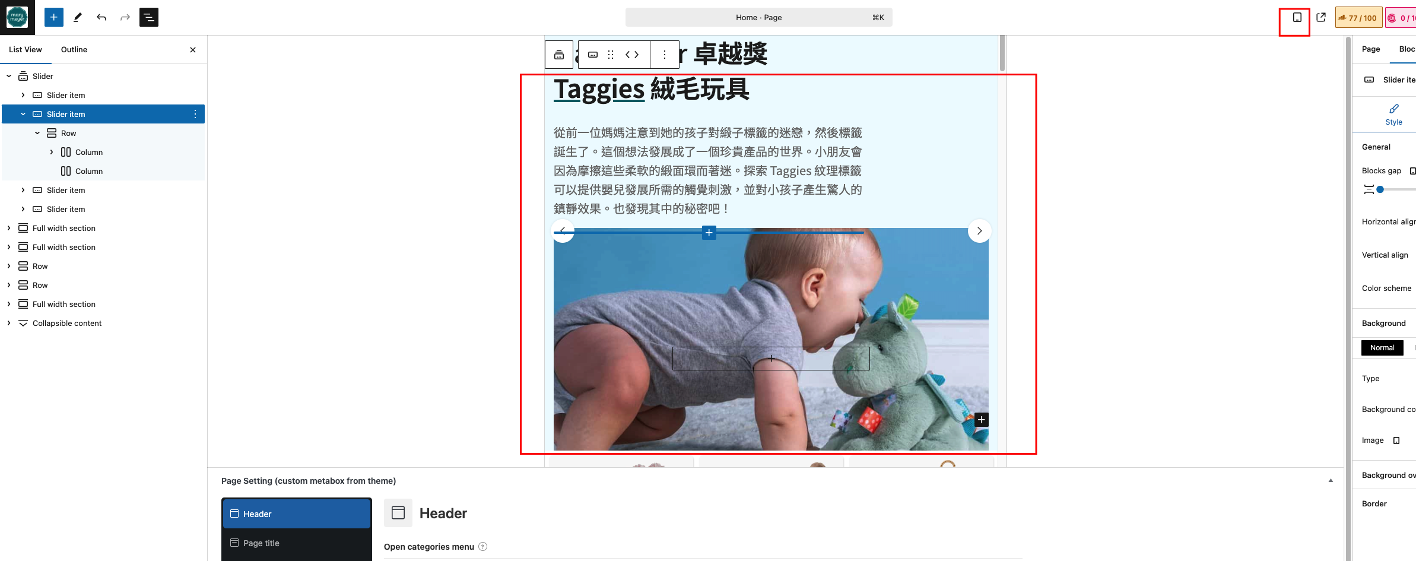This screenshot has width=1416, height=561.
Task: Expand the third Slider item in list
Action: tap(23, 190)
